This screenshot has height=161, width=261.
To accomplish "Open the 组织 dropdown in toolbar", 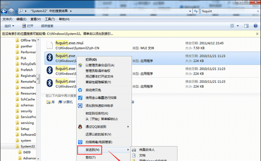I will 9,26.
